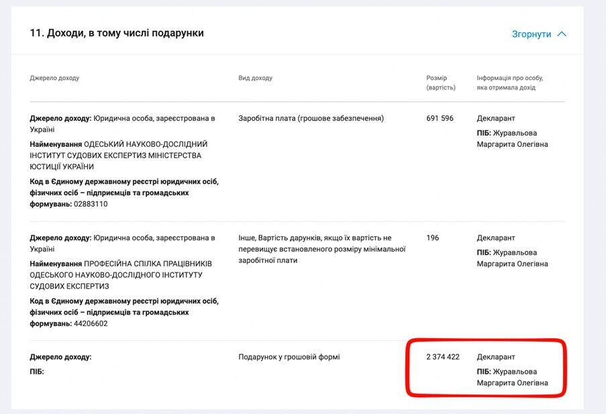The image size is (606, 414).
Task: Select the salary amount 691 596
Action: 440,118
